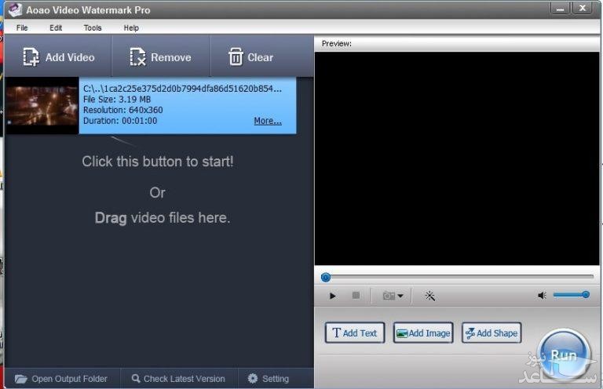Open the snapshot camera dropdown
This screenshot has width=603, height=389.
tap(393, 296)
